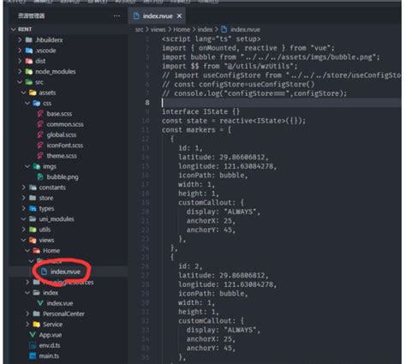Screen dimensions: 406x364
Task: Click the dist folder icon
Action: point(29,61)
